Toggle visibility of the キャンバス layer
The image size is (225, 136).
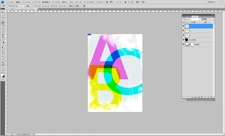pos(183,40)
